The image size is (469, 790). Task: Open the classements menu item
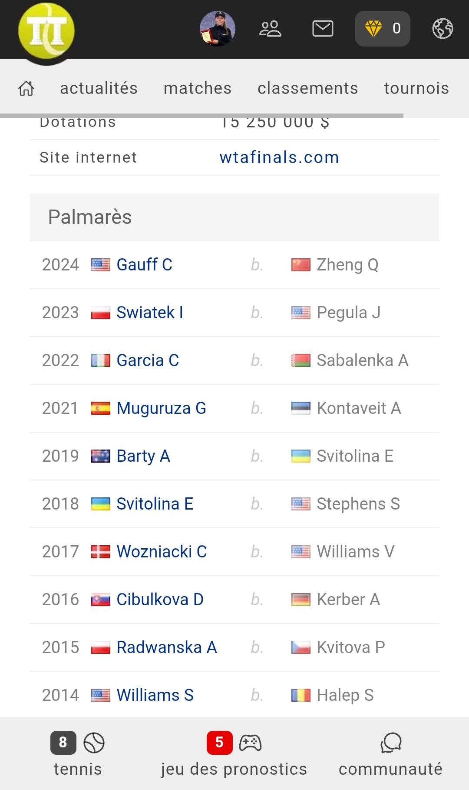point(308,88)
